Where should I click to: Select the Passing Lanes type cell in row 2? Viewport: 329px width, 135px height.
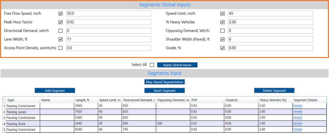click(x=23, y=112)
